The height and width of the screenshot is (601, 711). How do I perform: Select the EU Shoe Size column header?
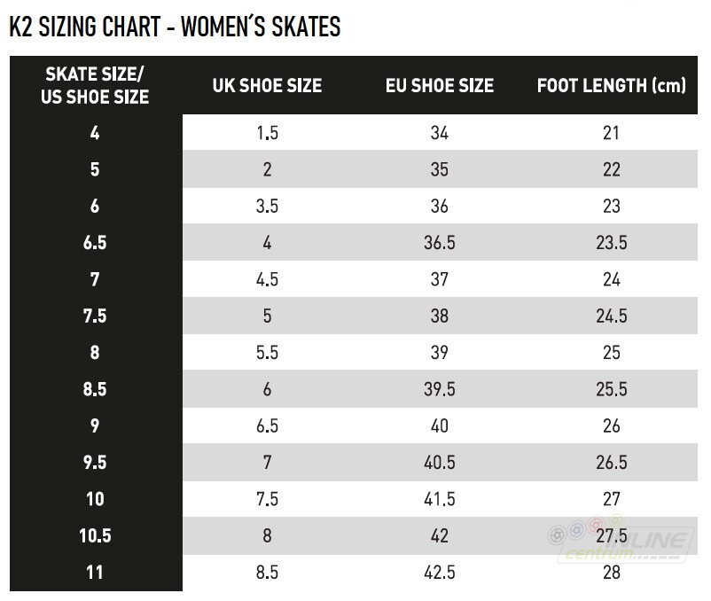pos(440,86)
